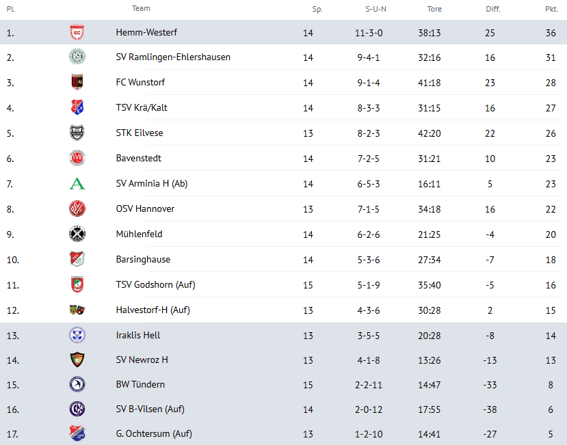Screen dimensions: 567x445
Task: Click the SV Ramlingen-Ehlershausen club logo
Action: click(x=77, y=57)
